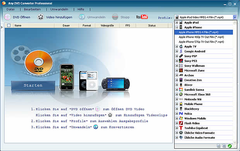Click the Umwandeln convert icon

(82, 17)
